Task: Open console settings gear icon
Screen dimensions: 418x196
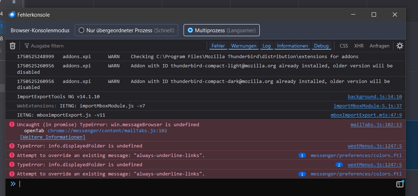Action: (x=400, y=46)
